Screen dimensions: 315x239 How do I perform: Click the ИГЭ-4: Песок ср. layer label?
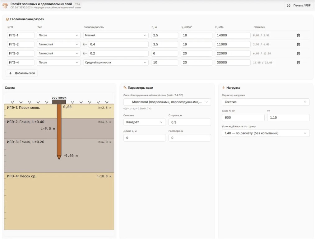click(x=21, y=176)
